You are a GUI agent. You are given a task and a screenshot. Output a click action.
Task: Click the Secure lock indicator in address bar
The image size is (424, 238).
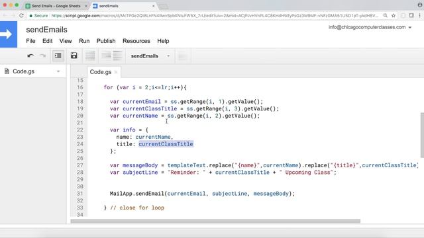pos(38,16)
